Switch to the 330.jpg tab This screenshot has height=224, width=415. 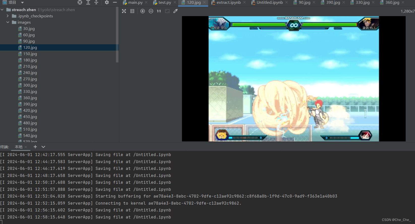(362, 3)
